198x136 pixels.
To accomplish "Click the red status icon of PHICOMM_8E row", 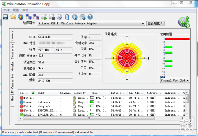I will tap(22, 110).
